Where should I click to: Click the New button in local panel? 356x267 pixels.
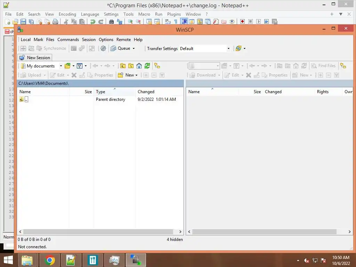click(126, 75)
